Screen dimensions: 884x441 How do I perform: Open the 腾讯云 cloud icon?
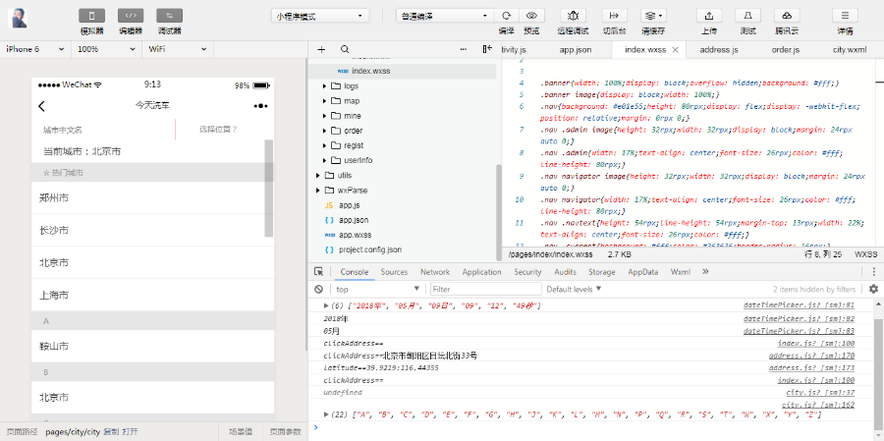click(x=786, y=16)
